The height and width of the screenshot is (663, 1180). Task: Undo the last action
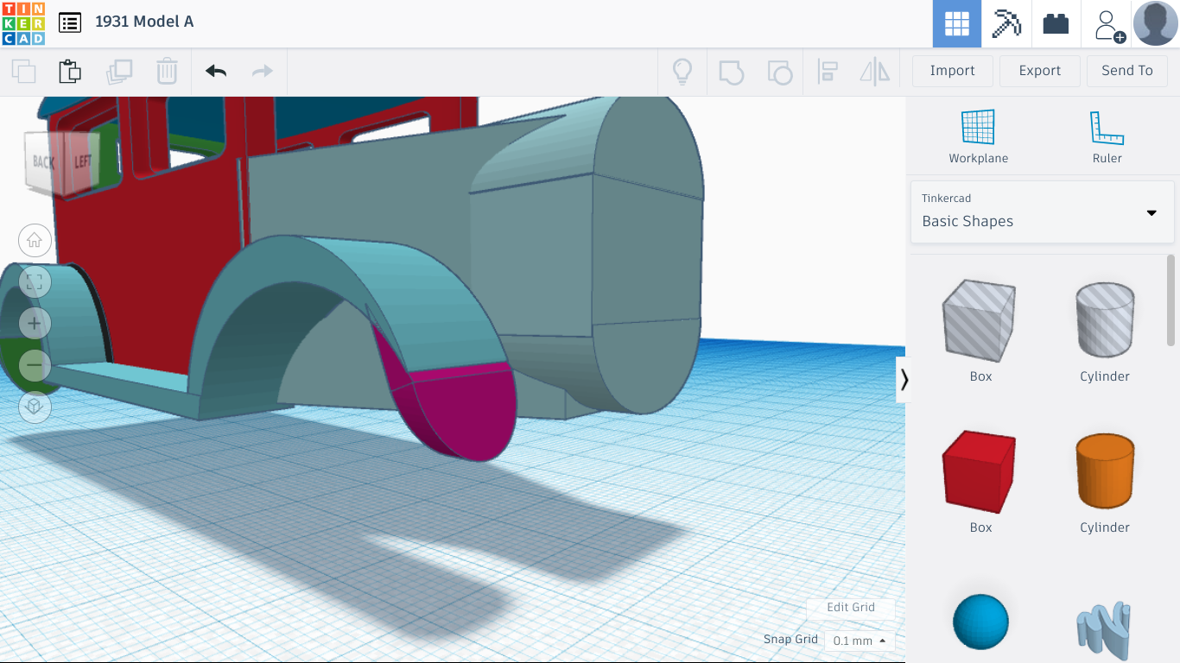[216, 71]
